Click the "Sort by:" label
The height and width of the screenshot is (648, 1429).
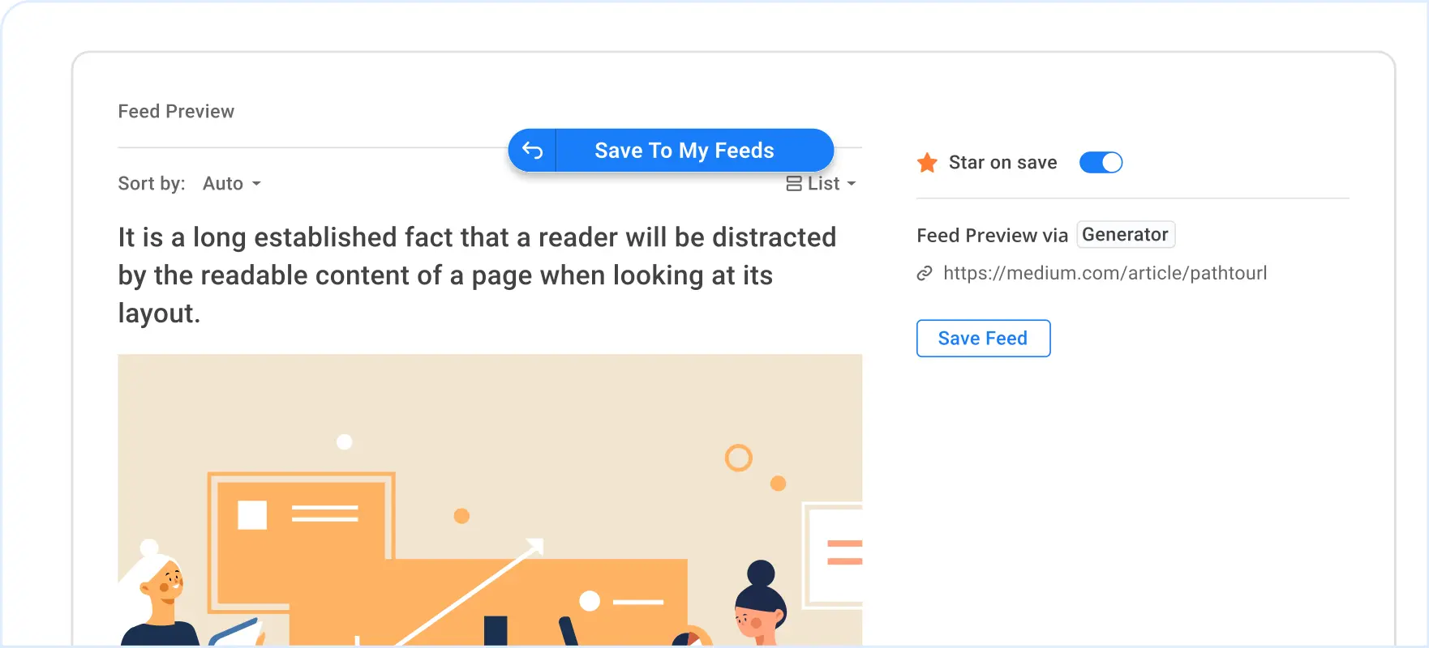point(152,184)
